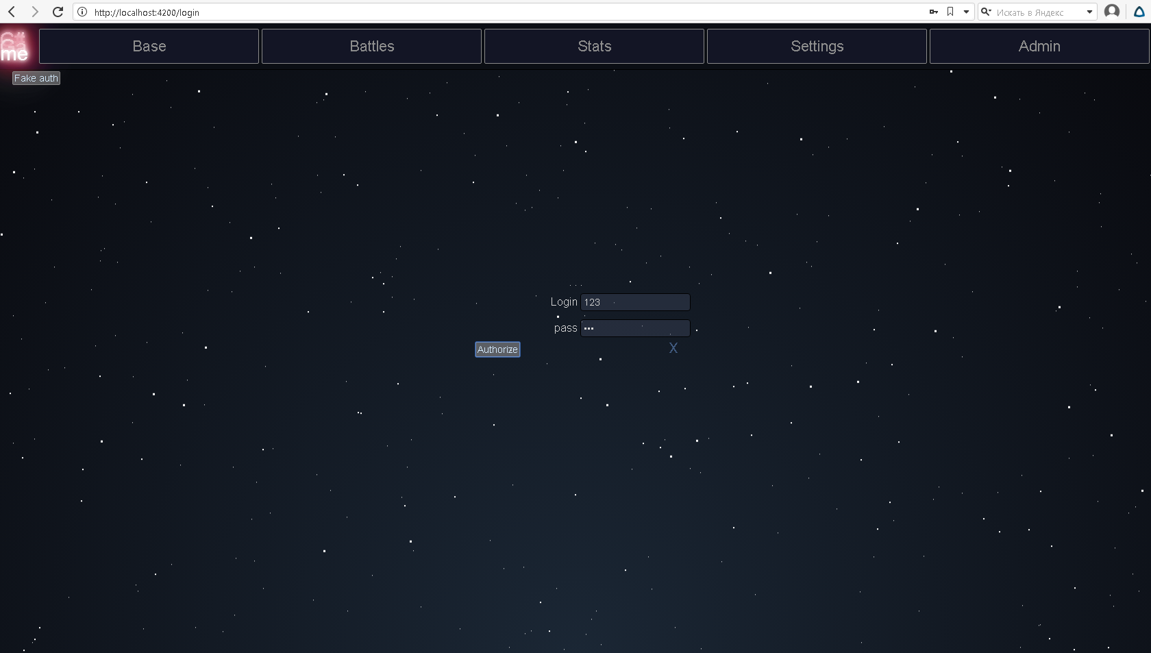The image size is (1151, 653).
Task: Click the browser forward arrow
Action: pyautogui.click(x=35, y=12)
